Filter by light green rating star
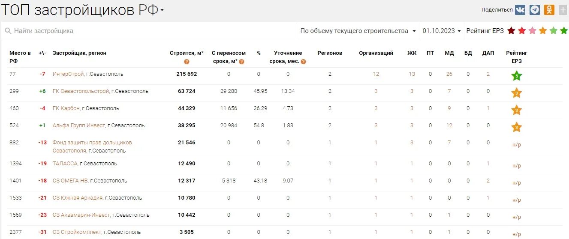The width and height of the screenshot is (569, 239). 554,31
